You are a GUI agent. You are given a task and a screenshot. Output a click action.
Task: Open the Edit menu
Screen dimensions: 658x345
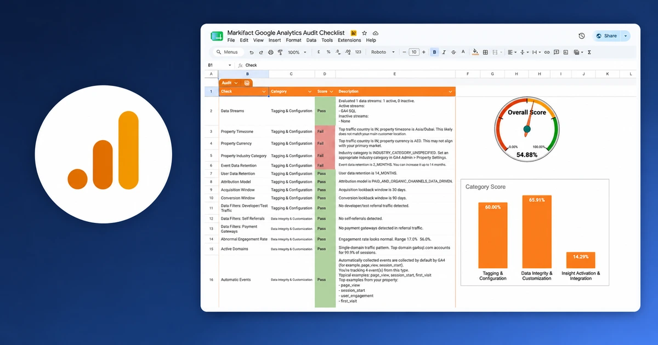pos(244,41)
